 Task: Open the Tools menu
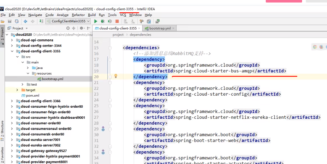(x=112, y=15)
